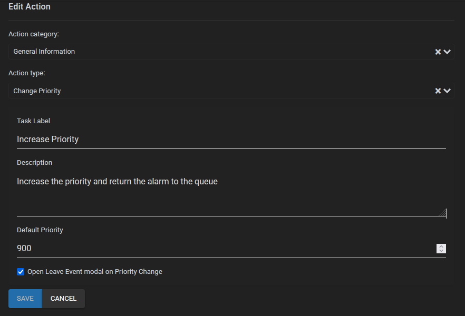Click the Action type label

click(x=27, y=73)
